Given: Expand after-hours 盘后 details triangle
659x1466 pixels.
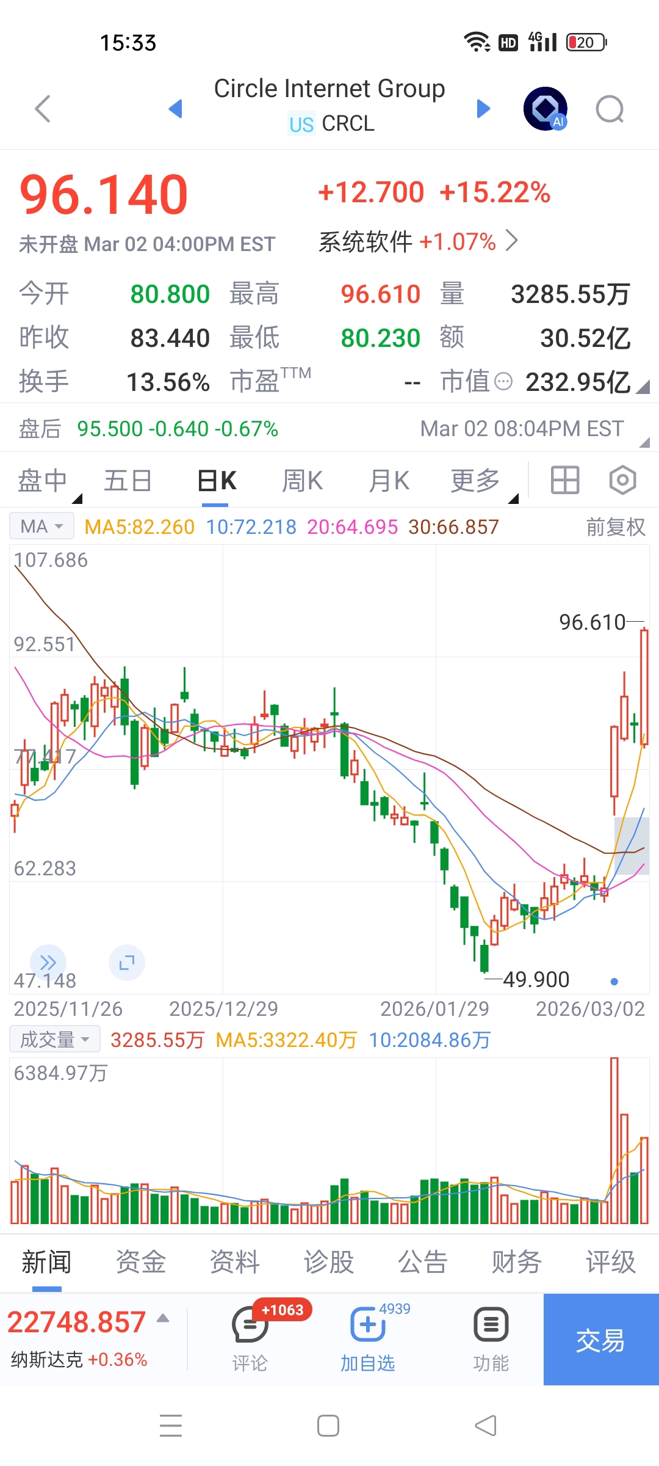Looking at the screenshot, I should (644, 443).
